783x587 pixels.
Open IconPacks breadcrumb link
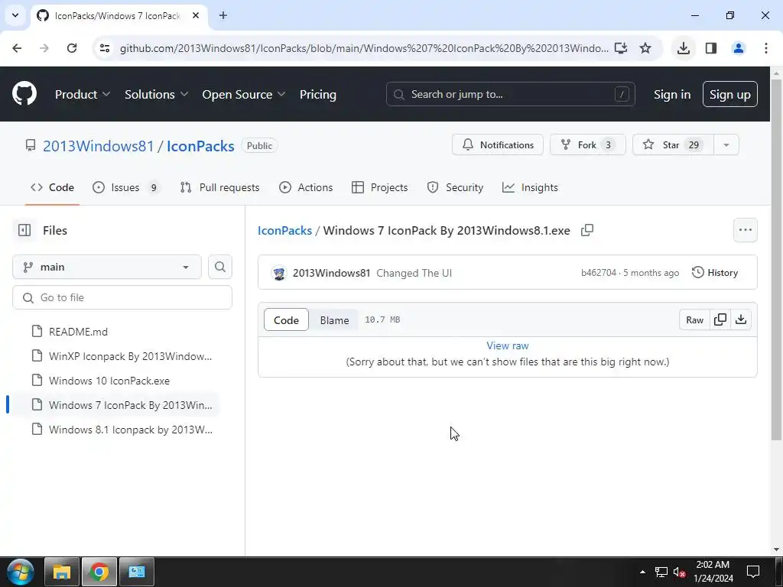(x=284, y=231)
